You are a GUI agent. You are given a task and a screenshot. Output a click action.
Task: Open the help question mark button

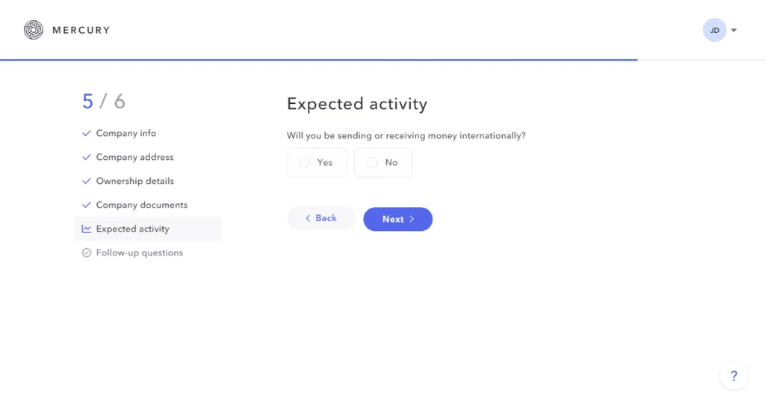tap(734, 376)
